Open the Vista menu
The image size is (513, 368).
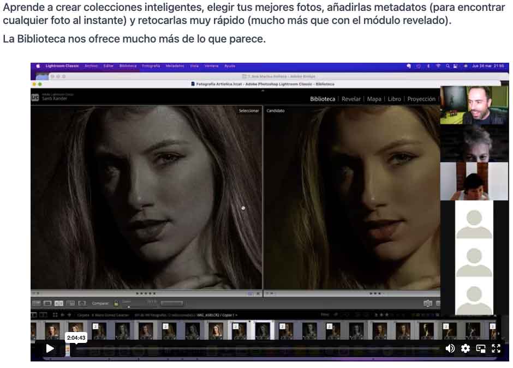[194, 66]
